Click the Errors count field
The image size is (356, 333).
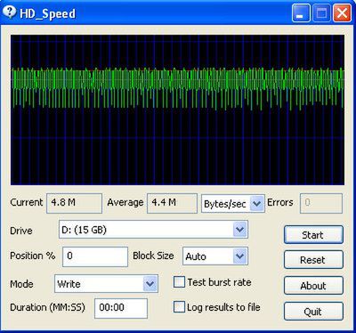321,203
